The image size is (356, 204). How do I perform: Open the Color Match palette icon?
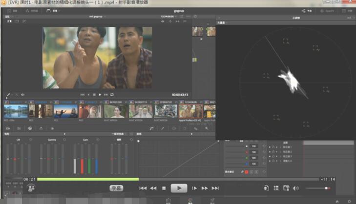[x=19, y=128]
